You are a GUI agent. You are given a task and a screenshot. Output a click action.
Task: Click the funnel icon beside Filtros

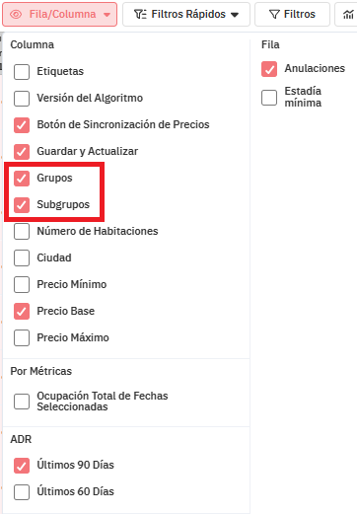click(274, 14)
